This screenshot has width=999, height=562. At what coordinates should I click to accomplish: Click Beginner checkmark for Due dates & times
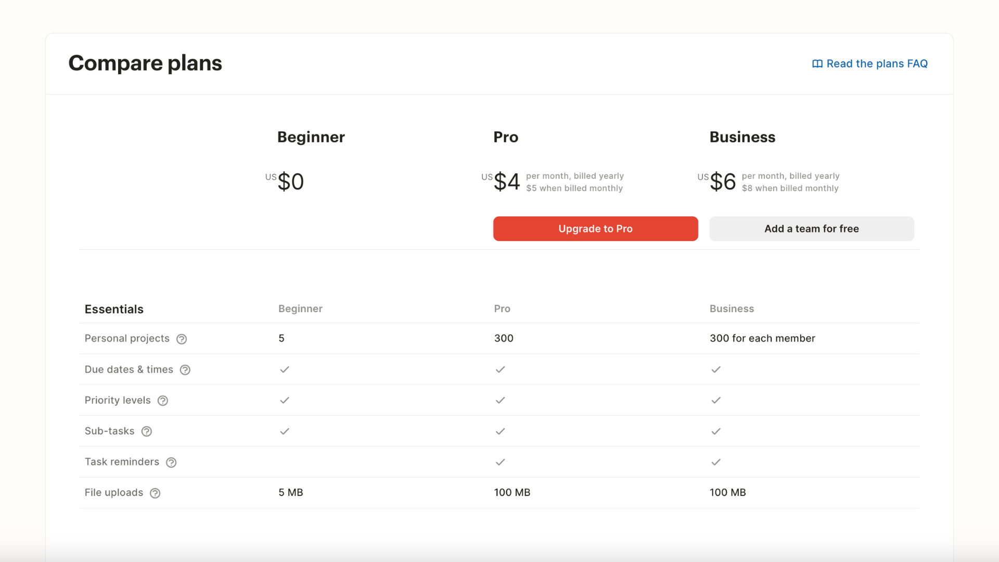pyautogui.click(x=284, y=369)
